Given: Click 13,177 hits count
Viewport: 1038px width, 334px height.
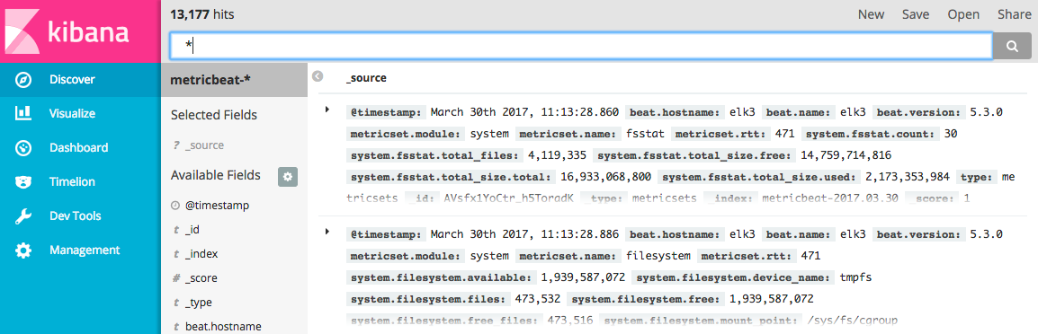Looking at the screenshot, I should pyautogui.click(x=201, y=13).
